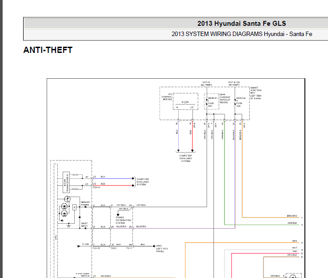Click 'COMPUTER DATA LINES SYSTEM' label beside BLU/RED wires
328x278 pixels.
(x=143, y=182)
